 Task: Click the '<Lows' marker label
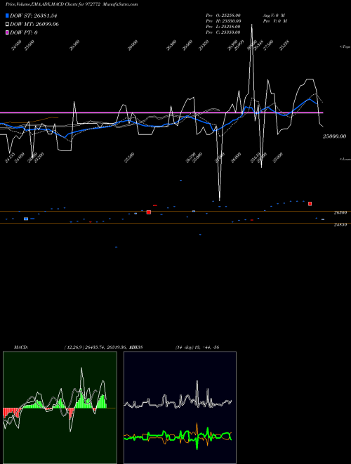coord(345,159)
